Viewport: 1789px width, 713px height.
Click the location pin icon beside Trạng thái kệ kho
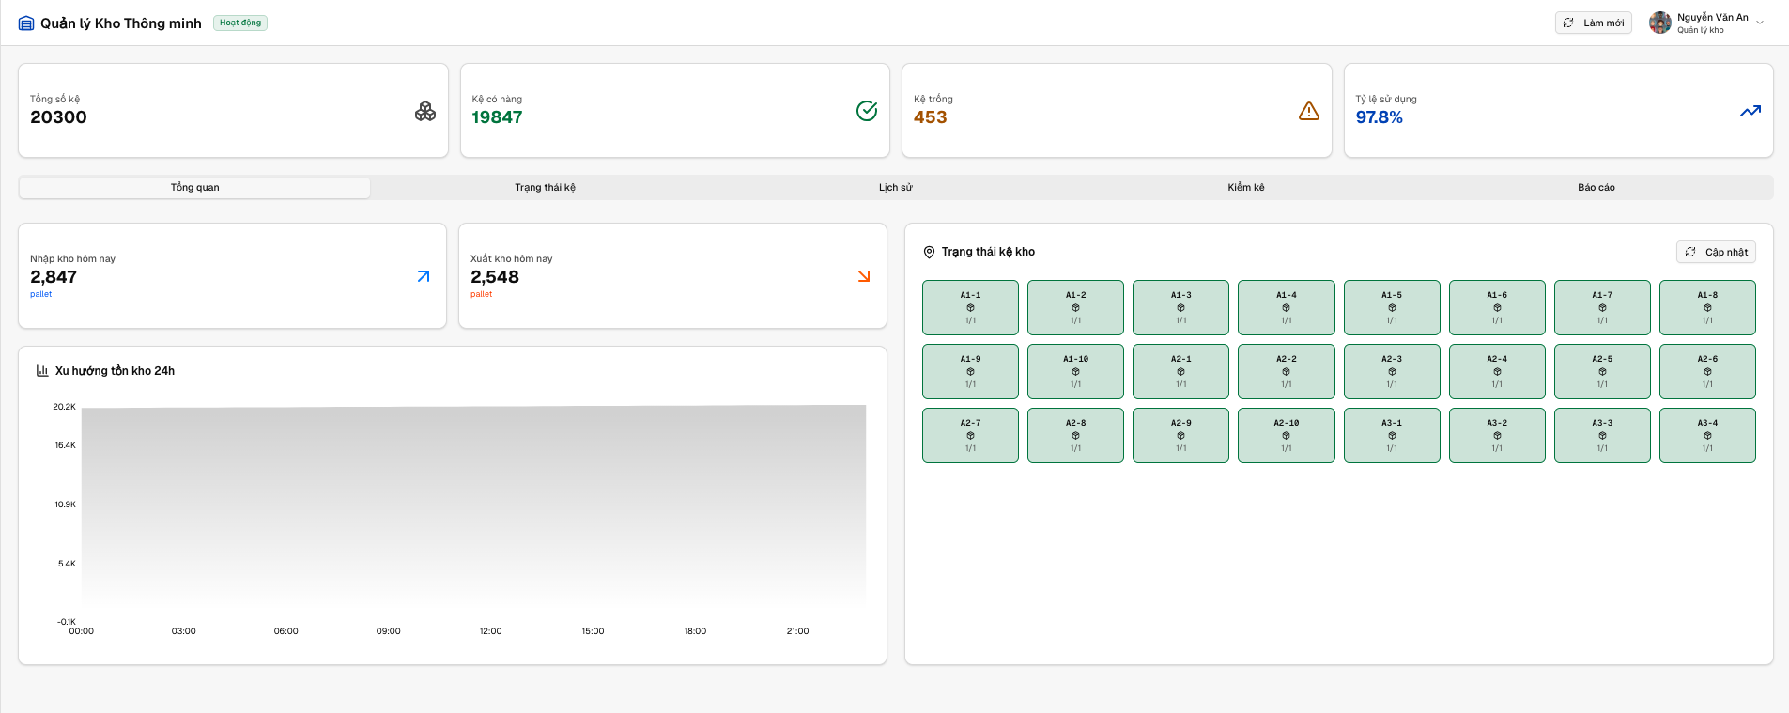coord(929,252)
